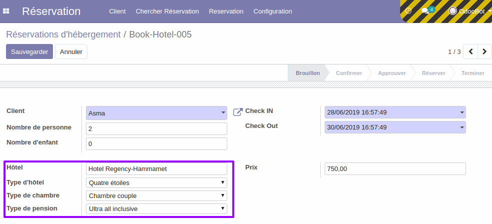
Task: Click the Sauvegarder button
Action: tap(29, 51)
